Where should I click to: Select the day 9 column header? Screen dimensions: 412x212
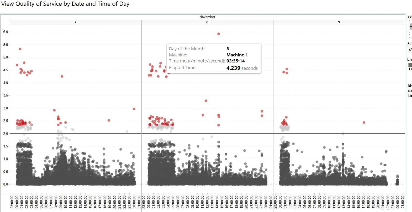339,22
